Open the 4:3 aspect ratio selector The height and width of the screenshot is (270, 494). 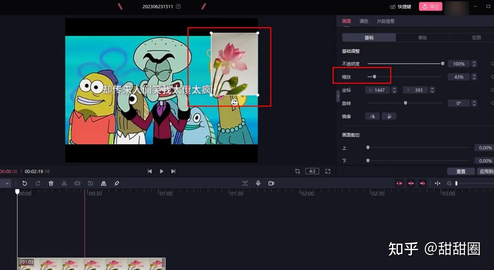[312, 171]
